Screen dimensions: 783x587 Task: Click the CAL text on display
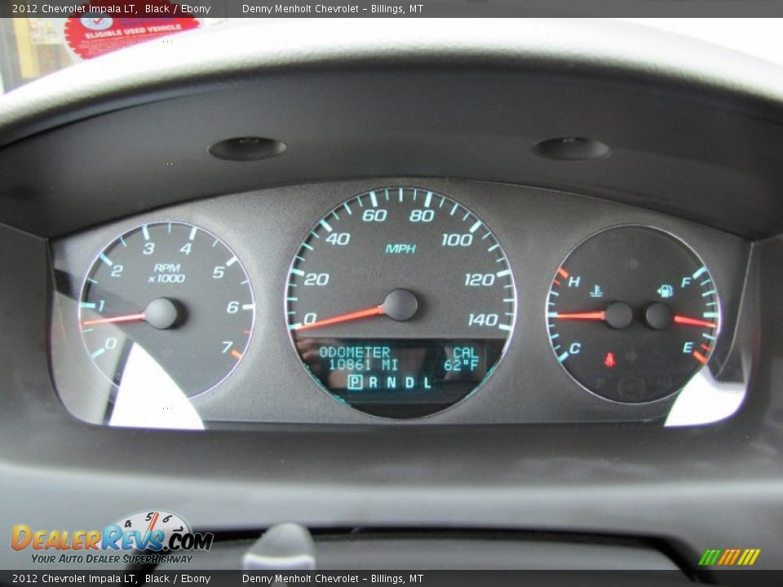pos(465,352)
